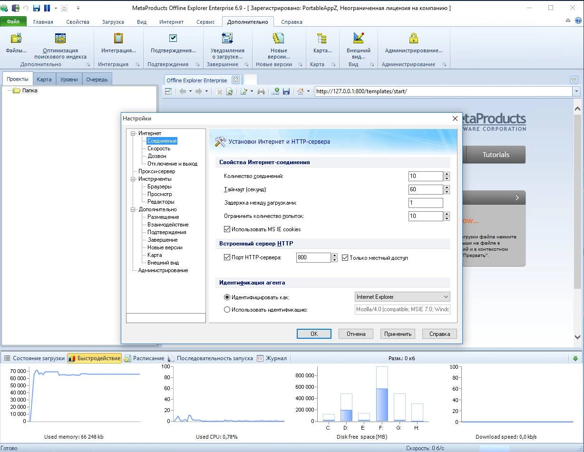Screen dimensions: 584x452
Task: Switch to the Журнал bottom tab
Action: 272,358
